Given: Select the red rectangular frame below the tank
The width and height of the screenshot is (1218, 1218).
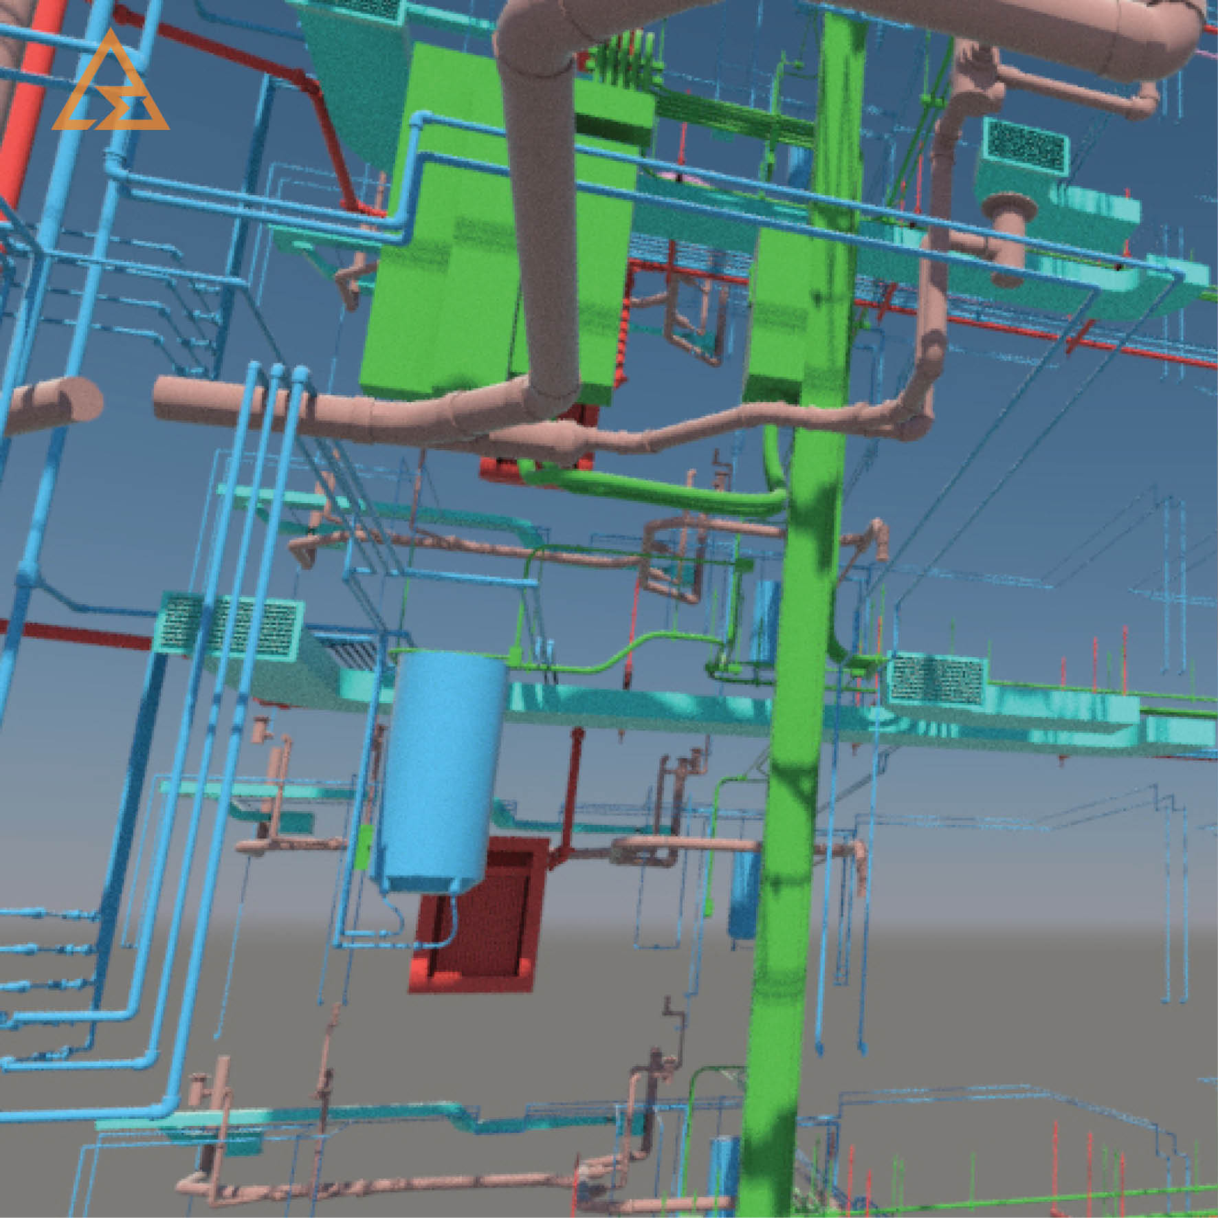Looking at the screenshot, I should click(x=478, y=916).
